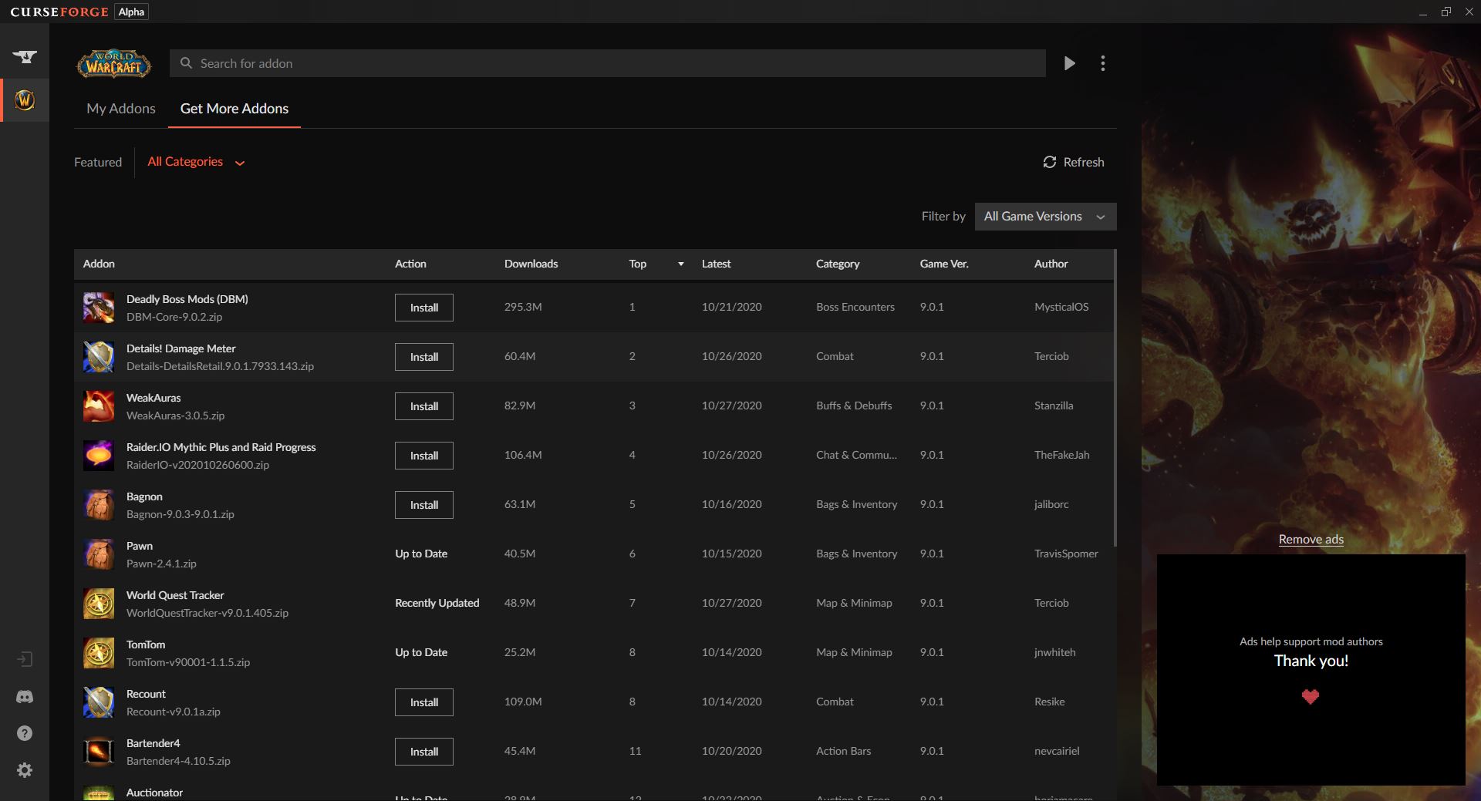Click the Search for addon field

(607, 63)
